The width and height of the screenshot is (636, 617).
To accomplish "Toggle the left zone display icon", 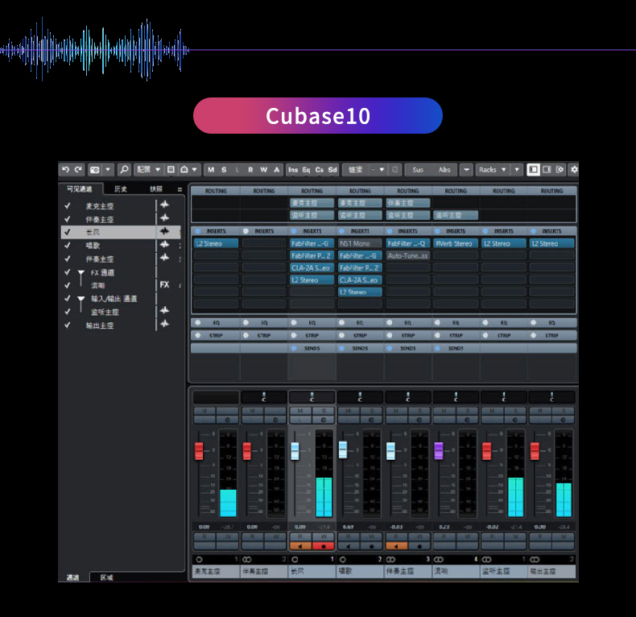I will (x=534, y=169).
